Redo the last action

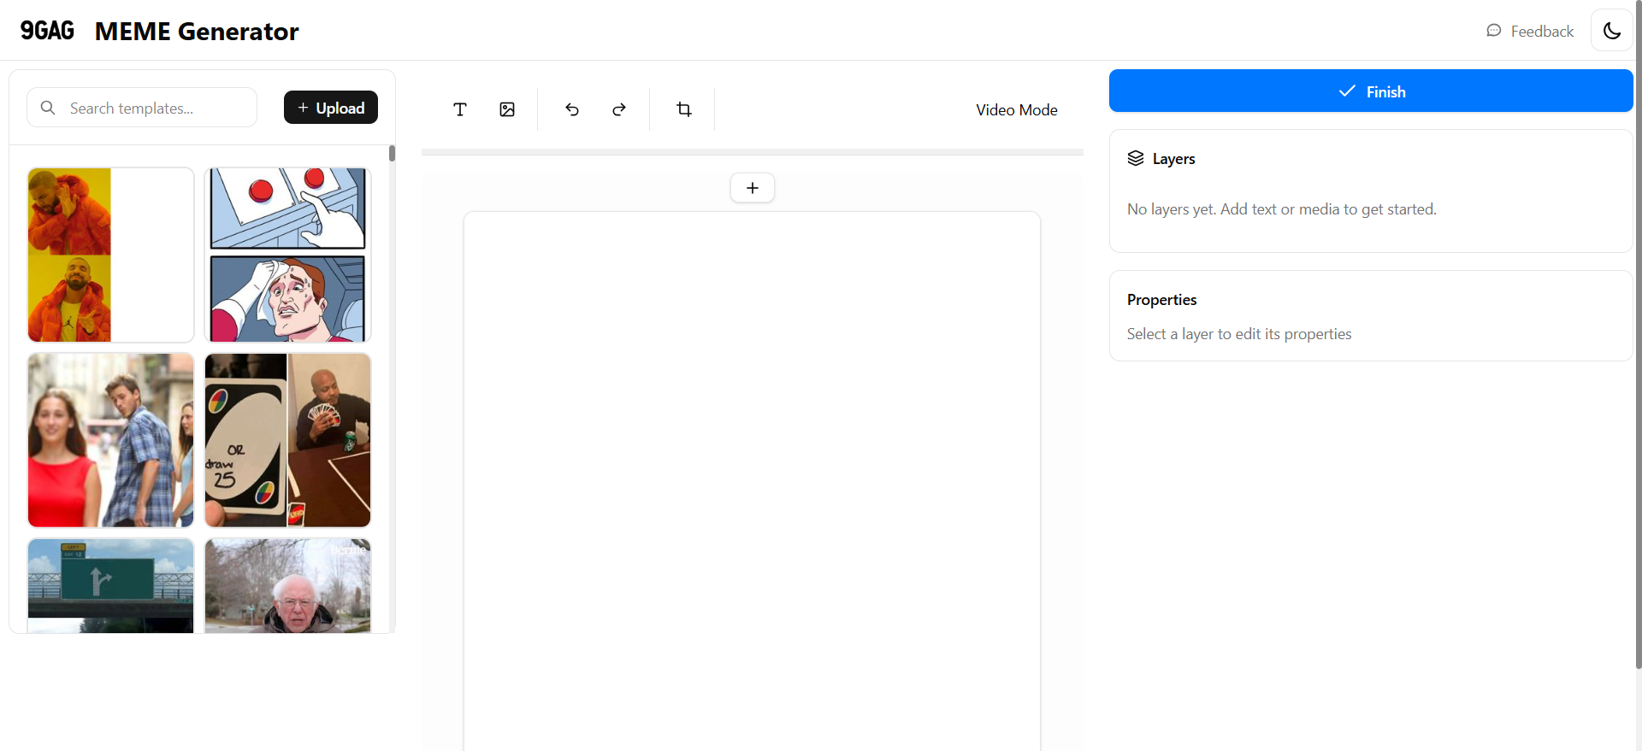619,109
